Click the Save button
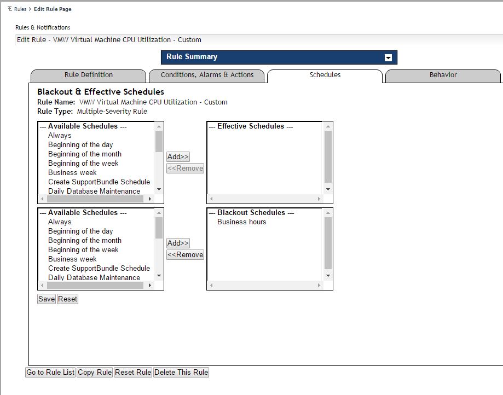Image resolution: width=503 pixels, height=395 pixels. 47,299
